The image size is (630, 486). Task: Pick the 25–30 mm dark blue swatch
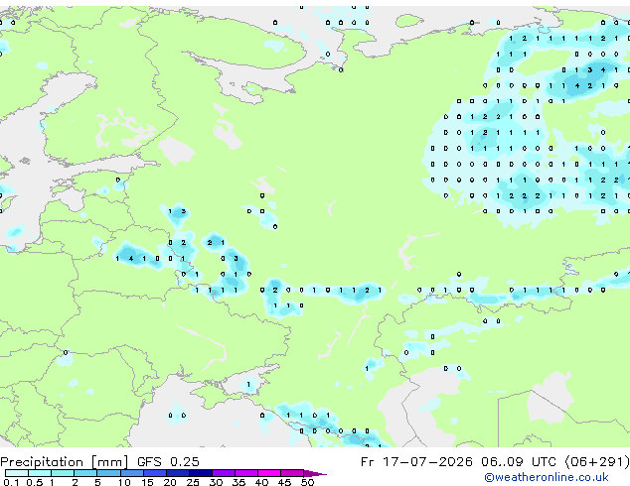(201, 473)
